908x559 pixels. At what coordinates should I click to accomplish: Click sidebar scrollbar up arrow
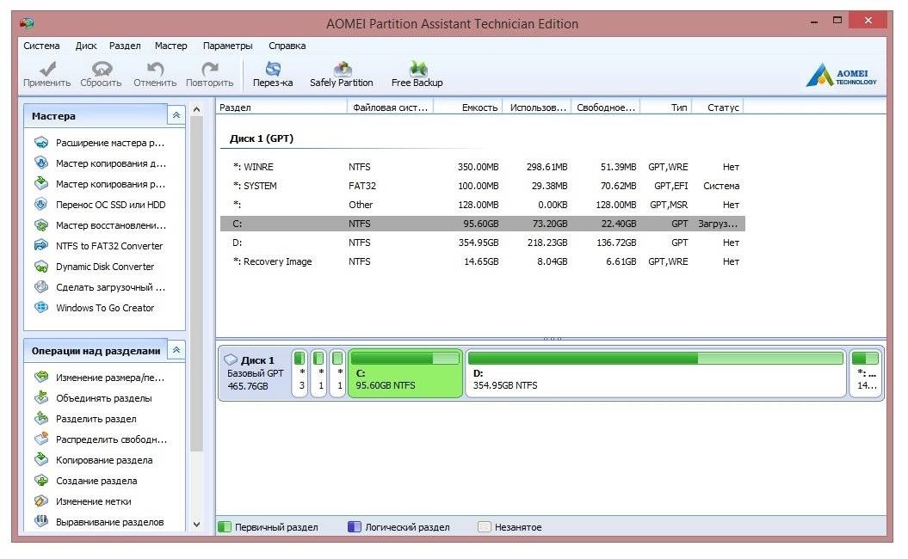click(x=196, y=109)
